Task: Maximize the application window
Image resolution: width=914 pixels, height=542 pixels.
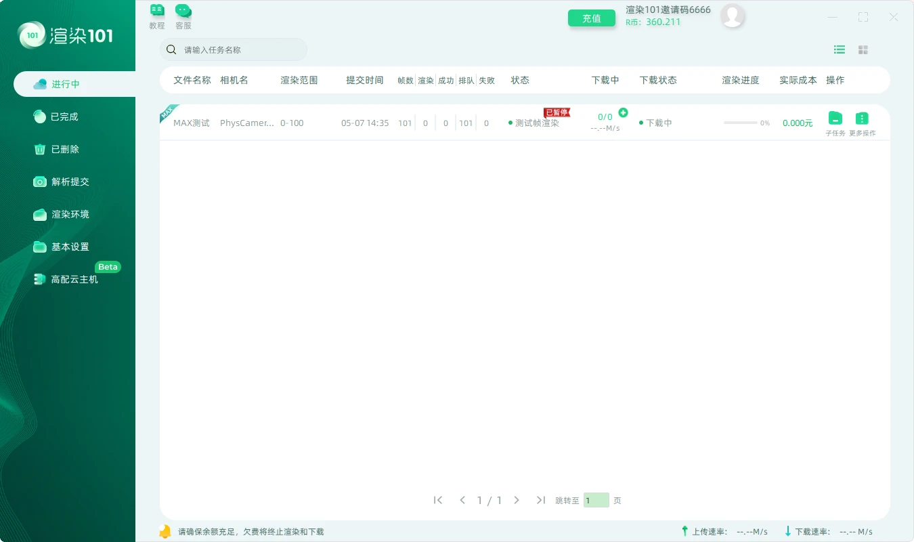Action: point(863,17)
